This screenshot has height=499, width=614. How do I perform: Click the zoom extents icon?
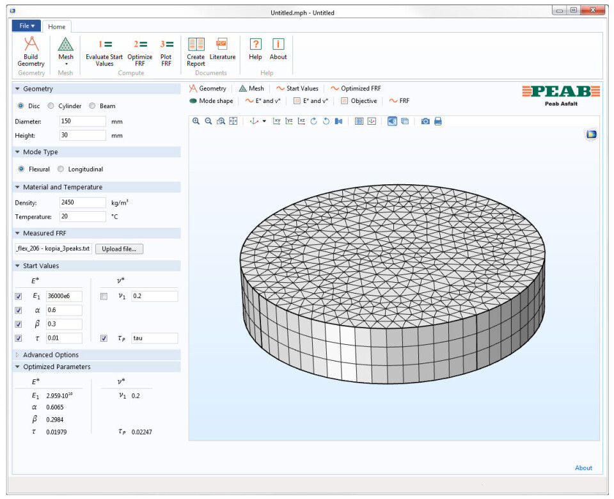(x=233, y=122)
